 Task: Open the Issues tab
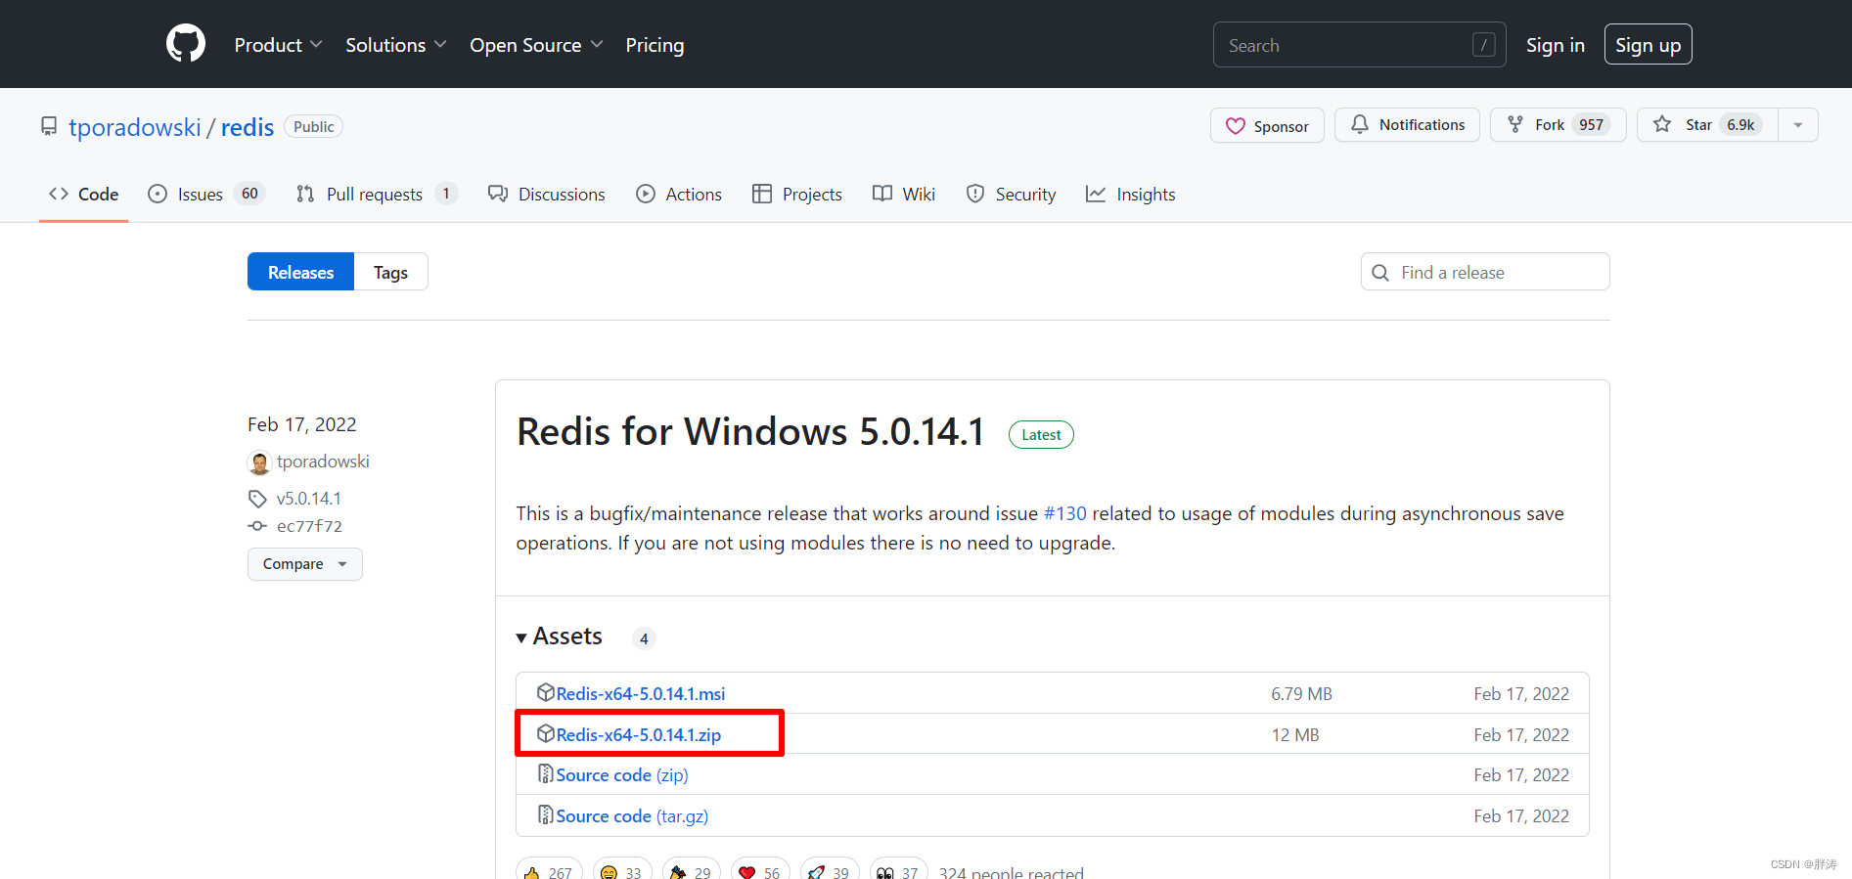(205, 195)
